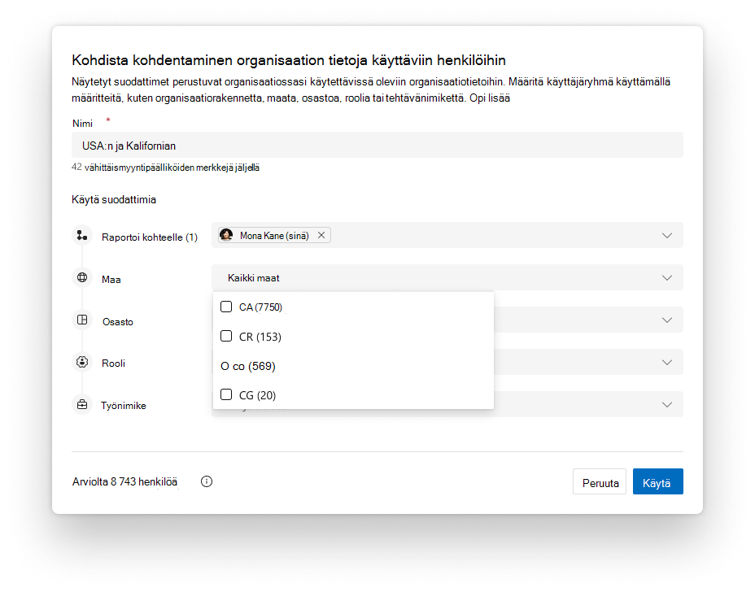Viewport: 755px width, 592px height.
Task: Click the Käytä suodattimia heading
Action: [x=114, y=200]
